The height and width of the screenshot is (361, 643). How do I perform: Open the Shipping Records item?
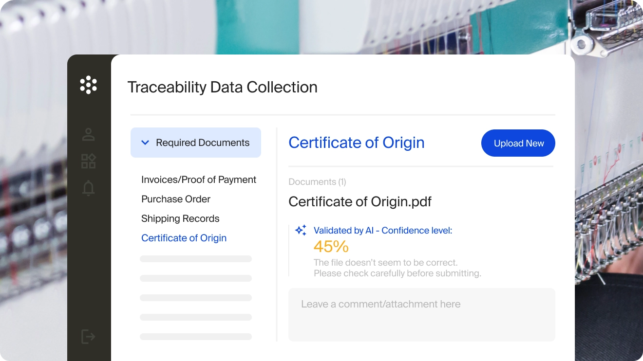(x=180, y=218)
